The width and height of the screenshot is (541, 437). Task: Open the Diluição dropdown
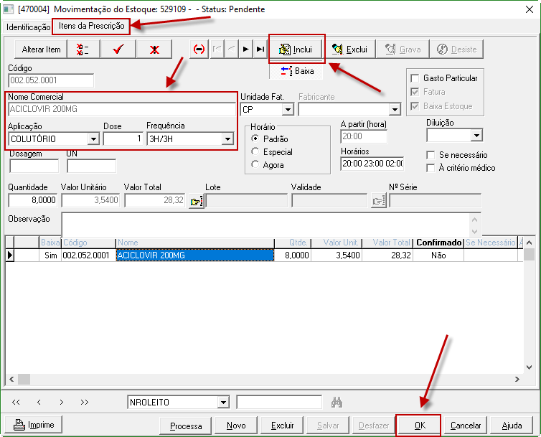(477, 135)
